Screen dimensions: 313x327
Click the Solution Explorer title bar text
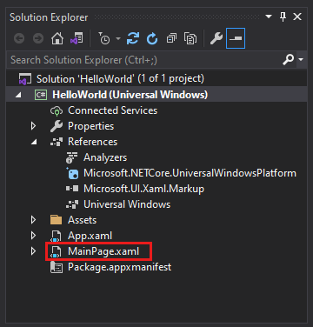(49, 17)
